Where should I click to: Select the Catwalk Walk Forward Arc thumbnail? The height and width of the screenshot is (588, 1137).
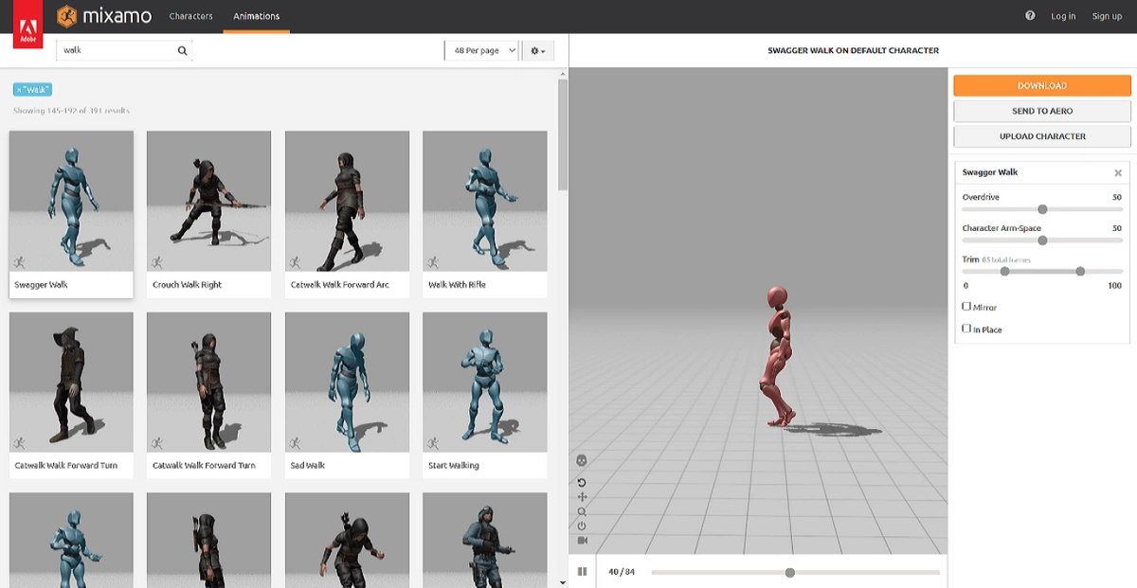coord(347,201)
